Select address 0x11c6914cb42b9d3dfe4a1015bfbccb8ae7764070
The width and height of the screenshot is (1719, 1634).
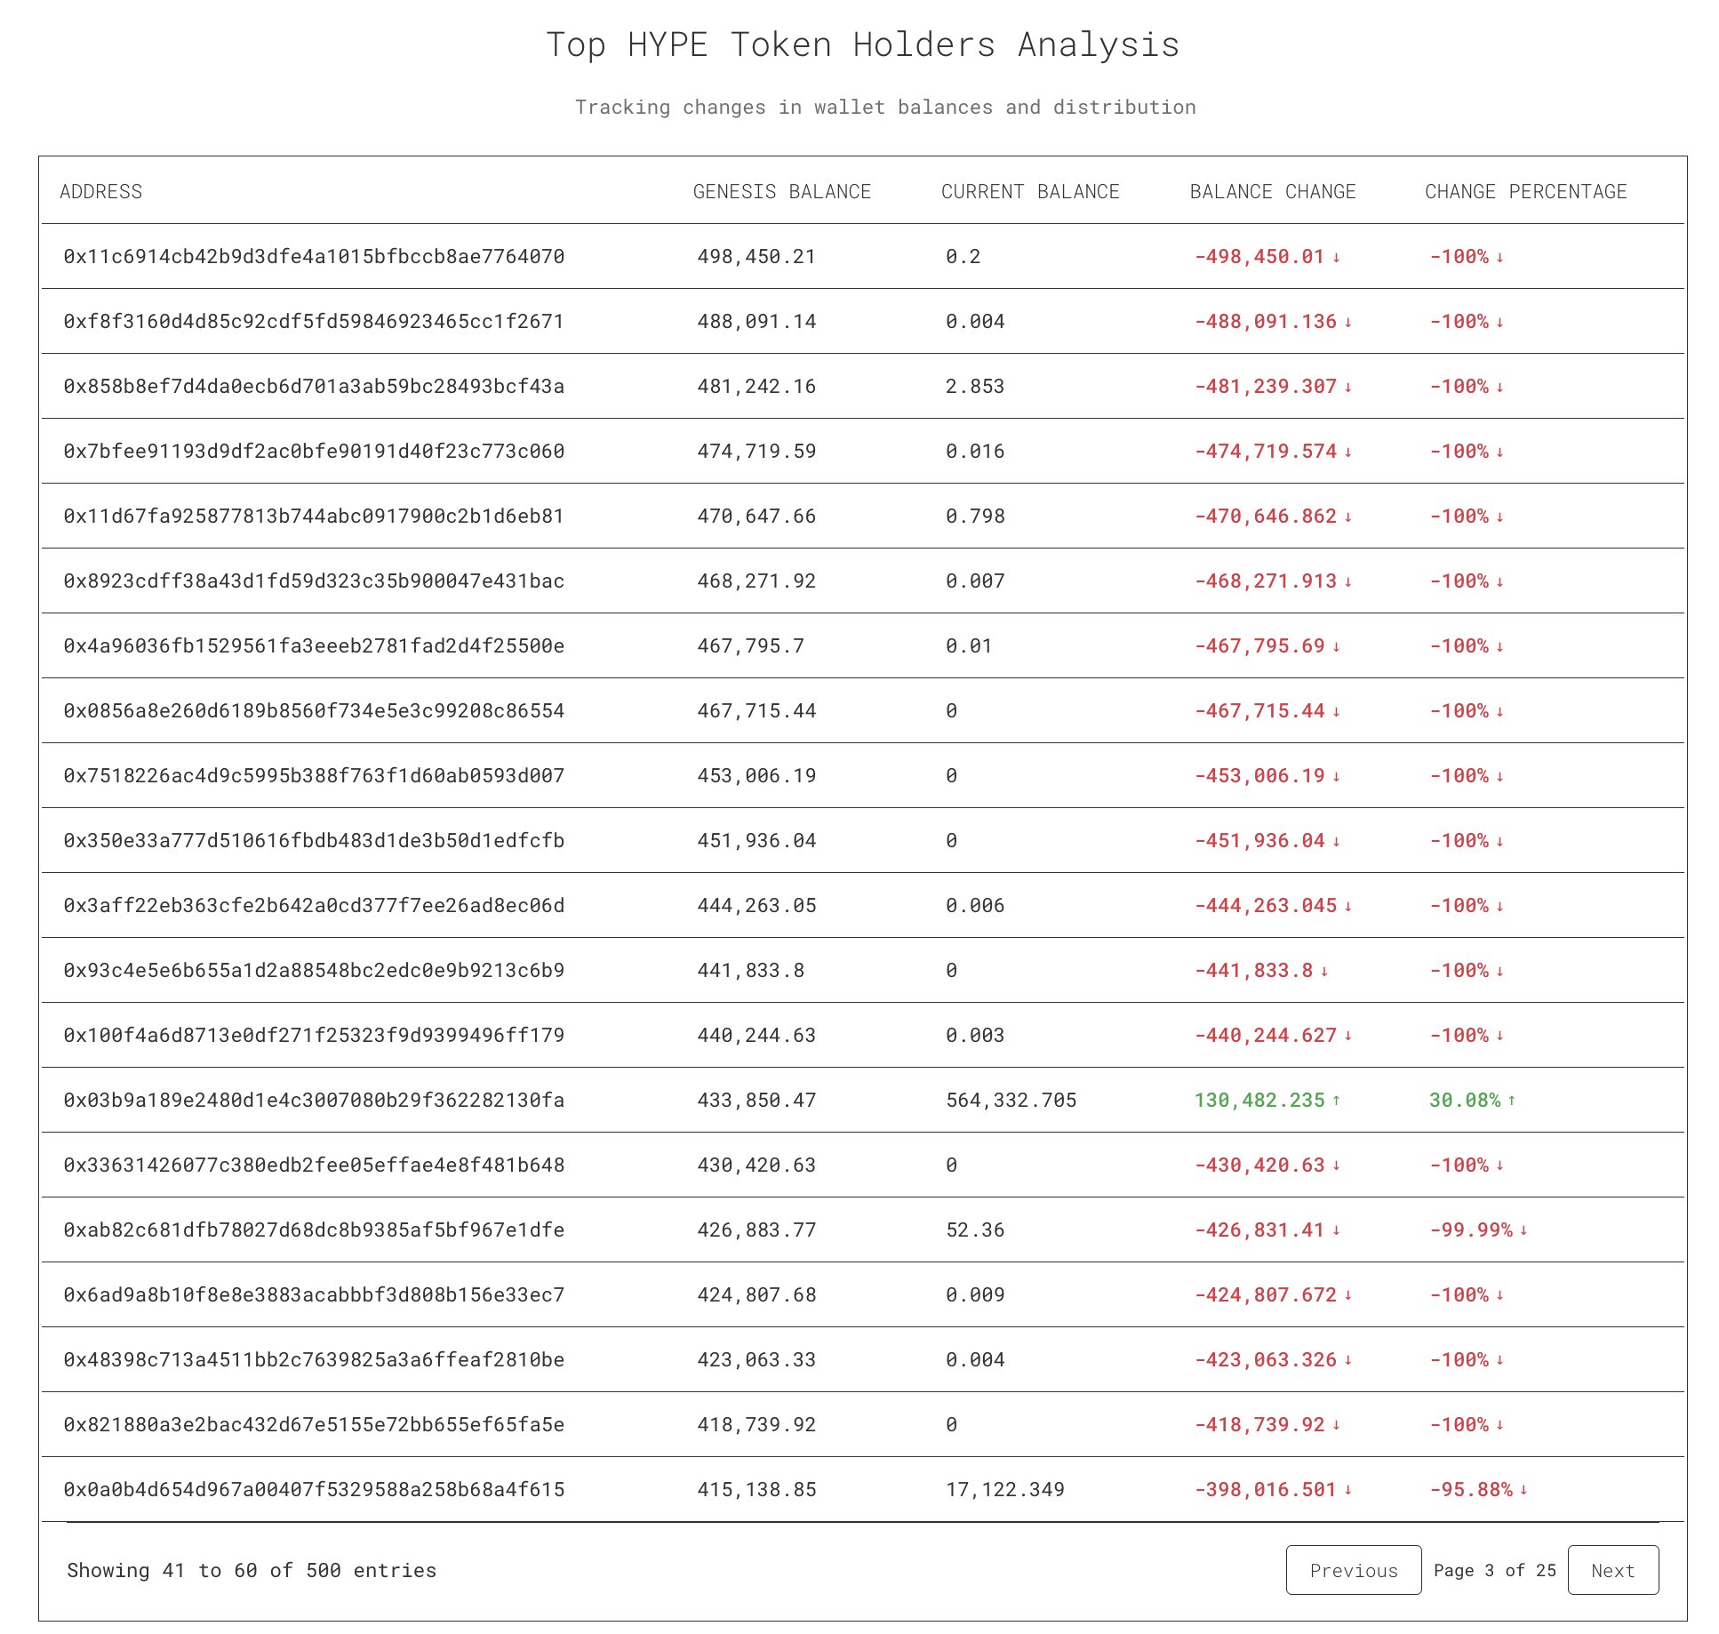point(314,257)
